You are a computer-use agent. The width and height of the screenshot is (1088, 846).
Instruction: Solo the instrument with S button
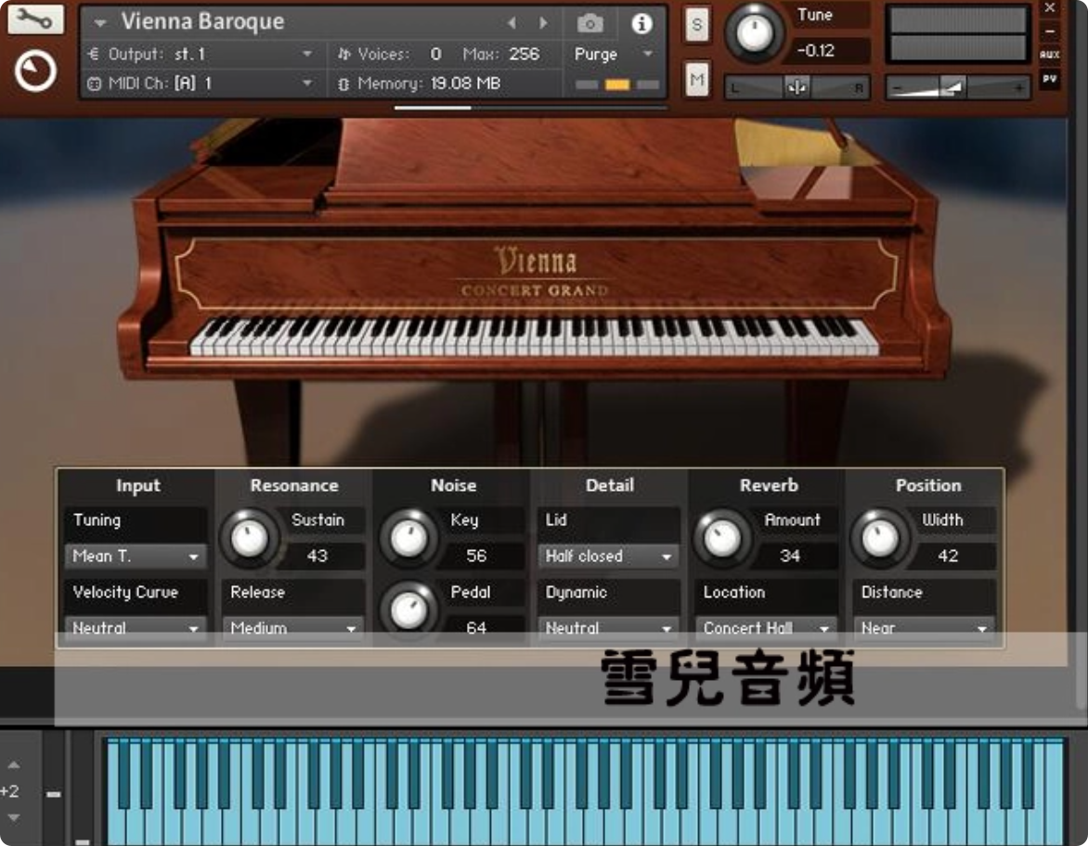click(x=696, y=25)
